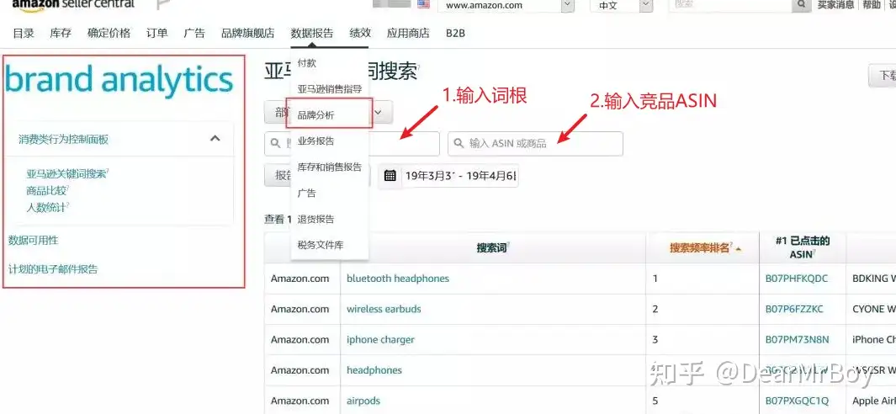Image resolution: width=896 pixels, height=414 pixels.
Task: Select 库存和销售报告 menu entry
Action: point(330,167)
